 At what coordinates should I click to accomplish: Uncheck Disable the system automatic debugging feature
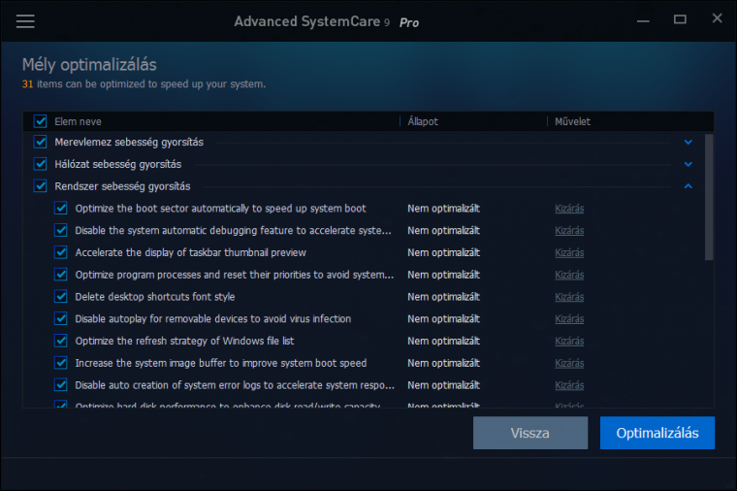tap(61, 230)
